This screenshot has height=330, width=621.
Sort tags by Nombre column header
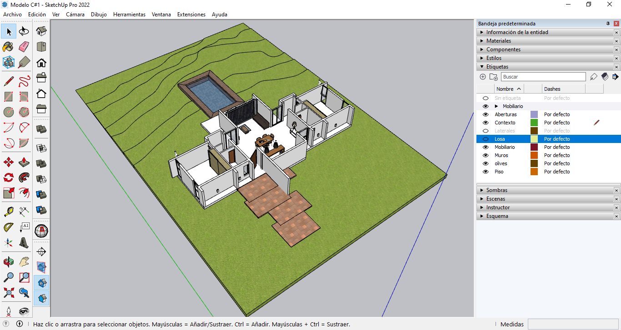(x=505, y=89)
